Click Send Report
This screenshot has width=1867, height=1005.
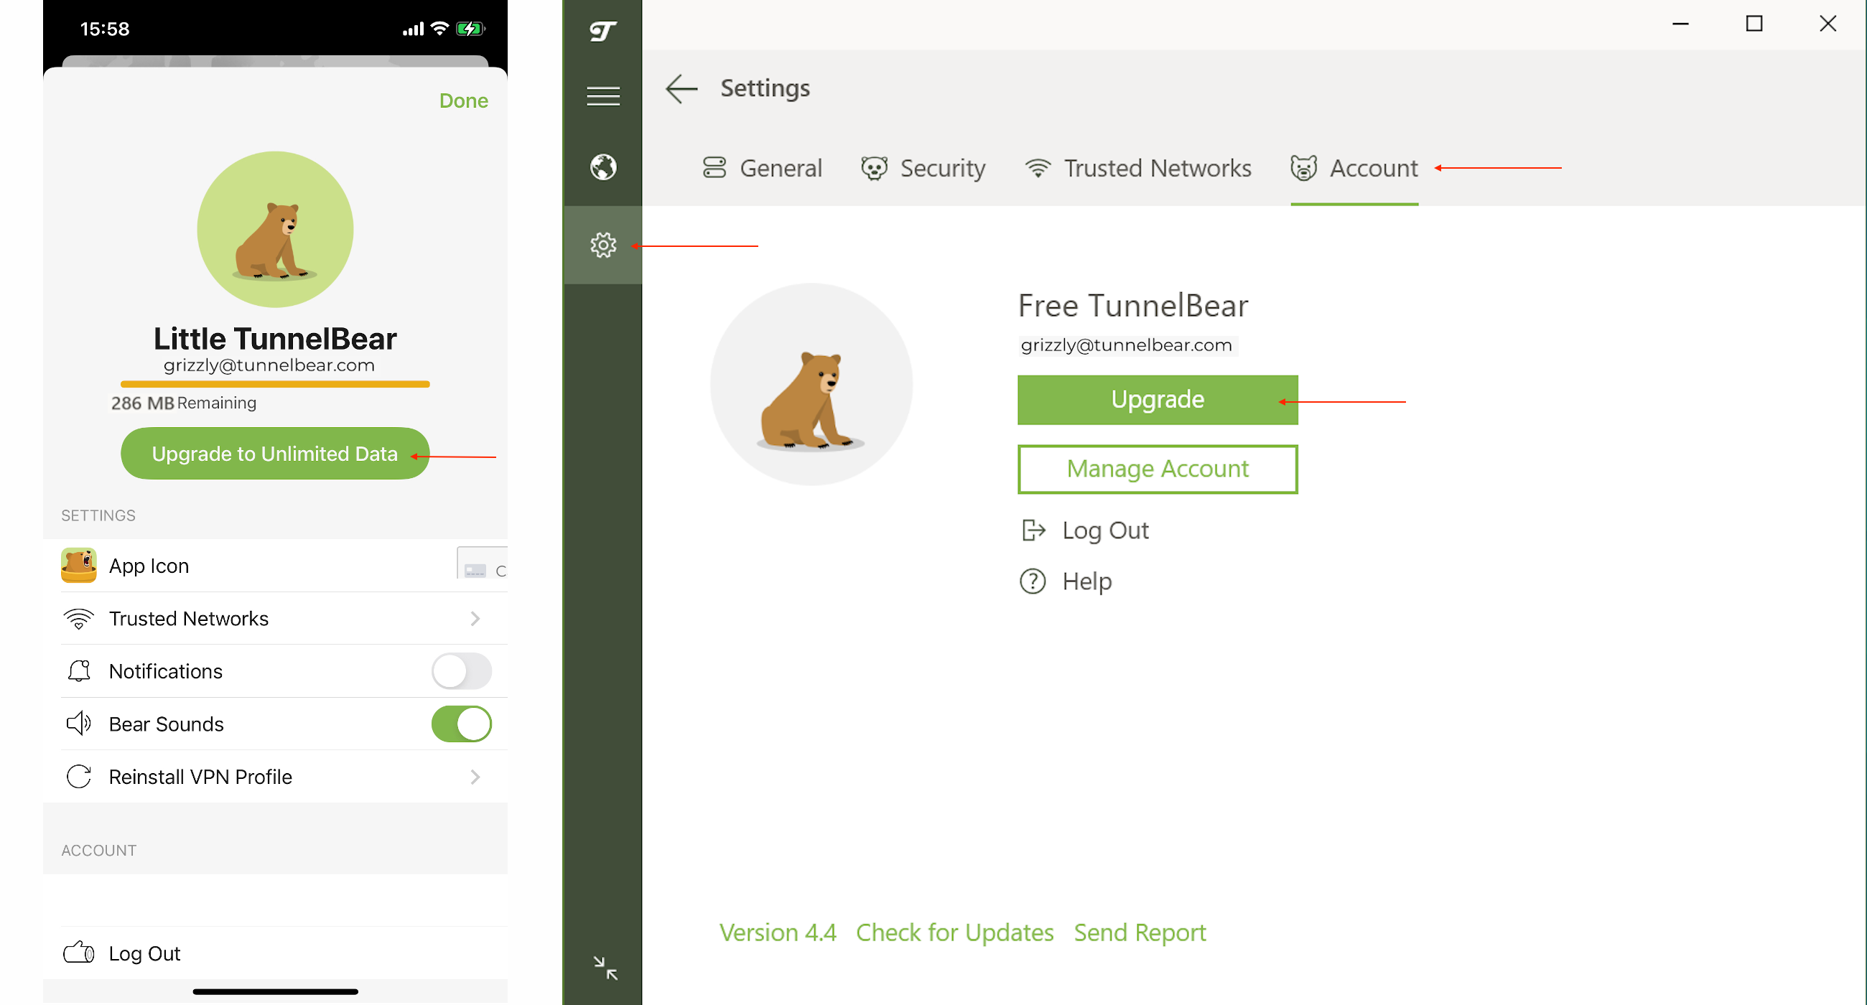pyautogui.click(x=1140, y=932)
